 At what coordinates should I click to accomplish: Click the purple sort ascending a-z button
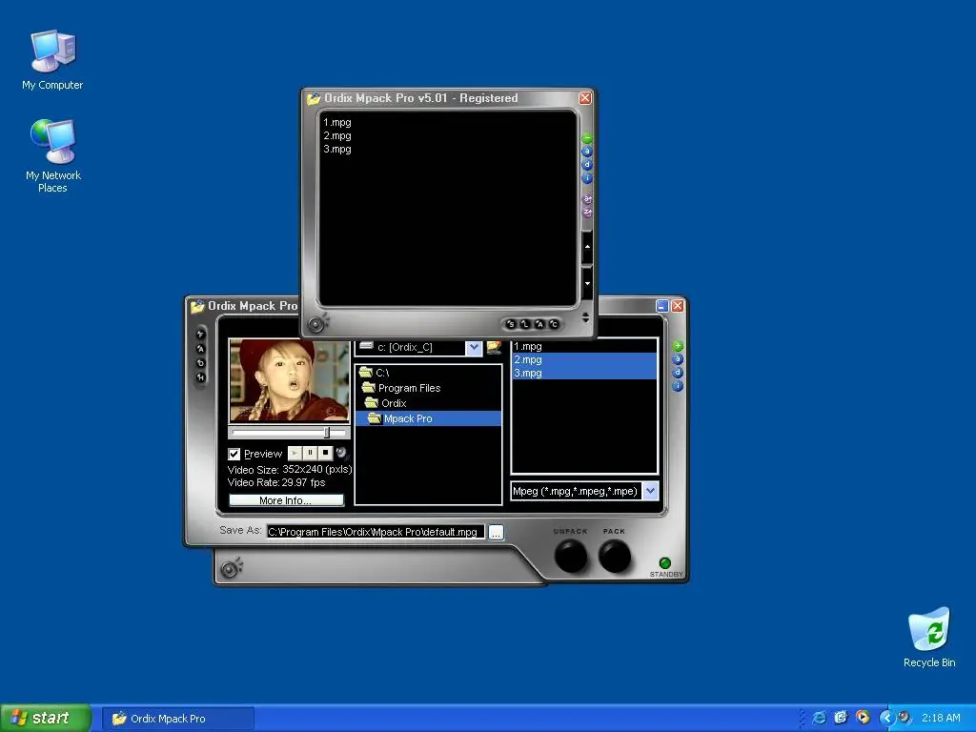click(x=586, y=199)
